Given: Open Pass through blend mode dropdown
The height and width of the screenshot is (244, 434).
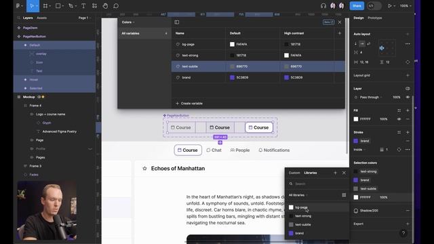Looking at the screenshot, I should coord(371,98).
